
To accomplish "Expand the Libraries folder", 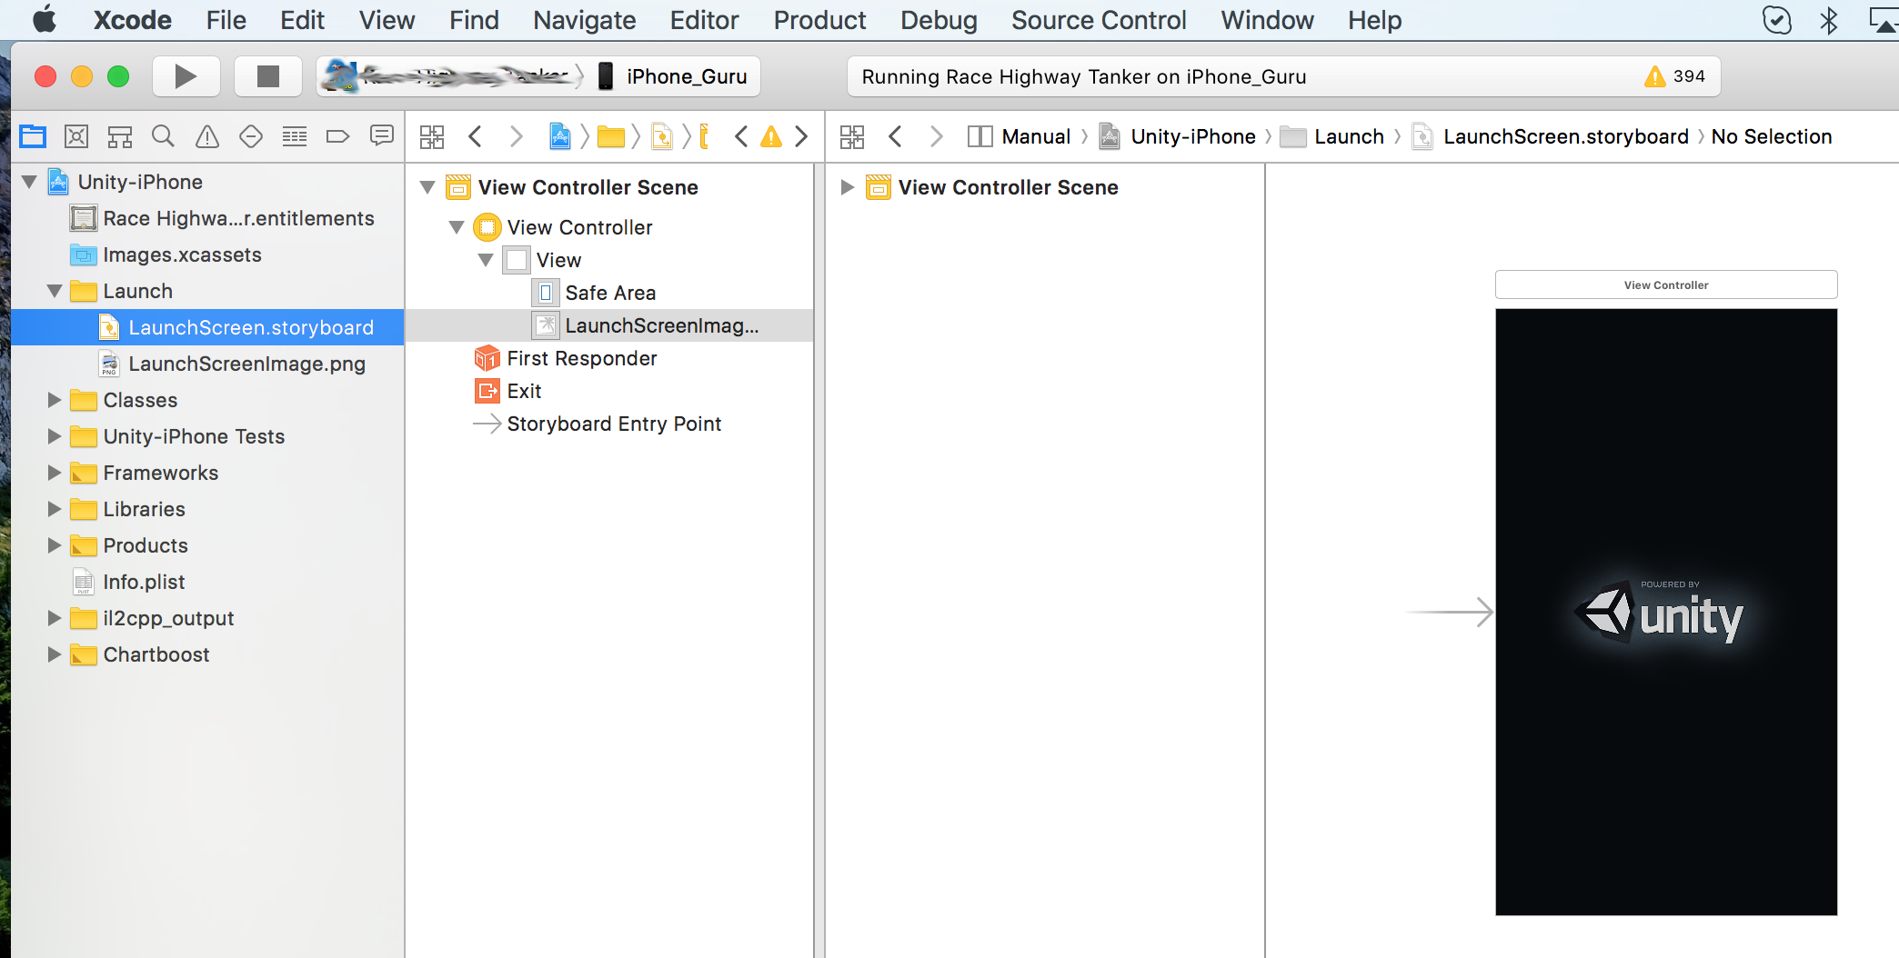I will 55,509.
